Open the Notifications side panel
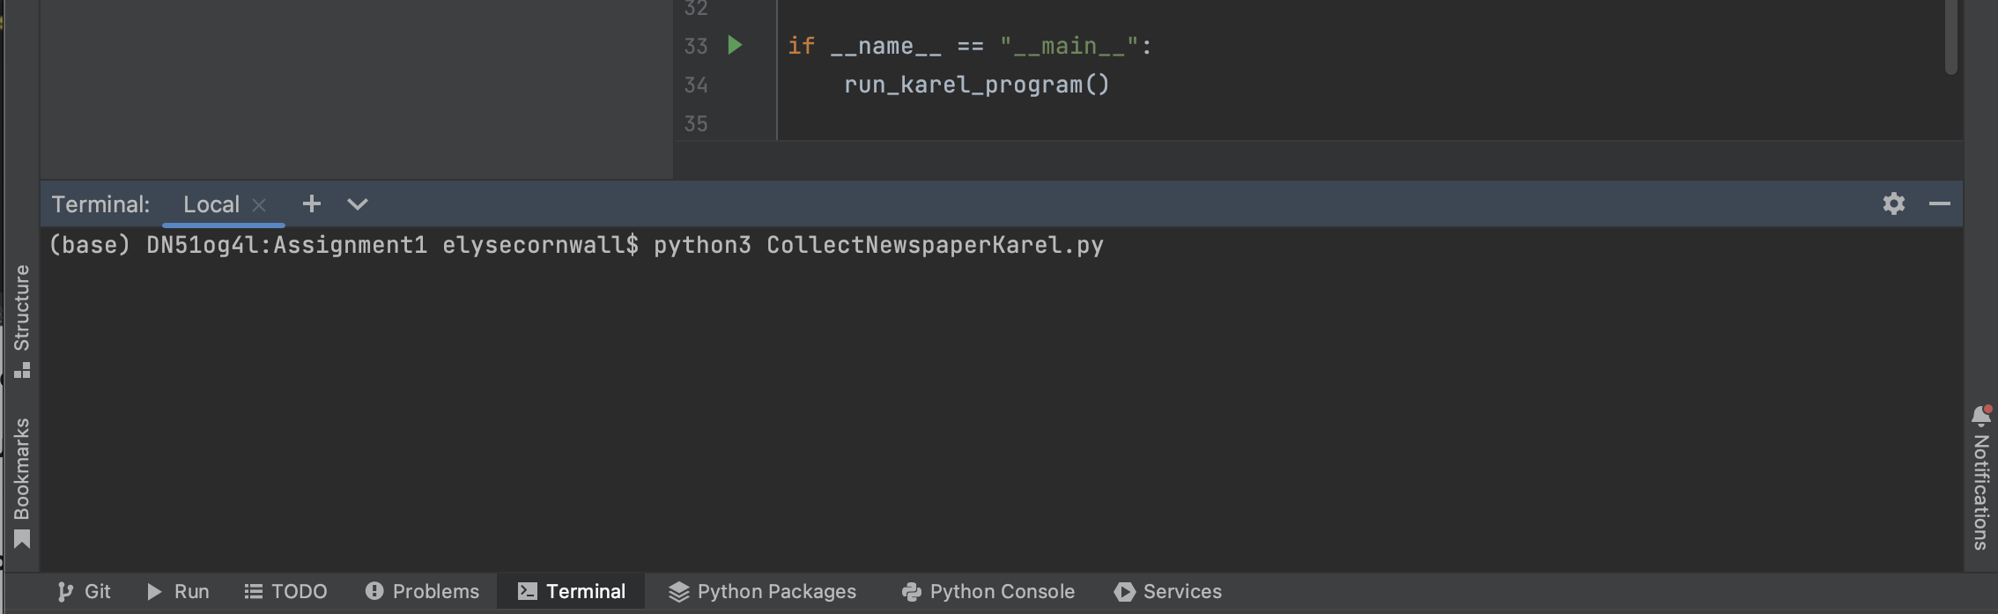 [x=1980, y=477]
